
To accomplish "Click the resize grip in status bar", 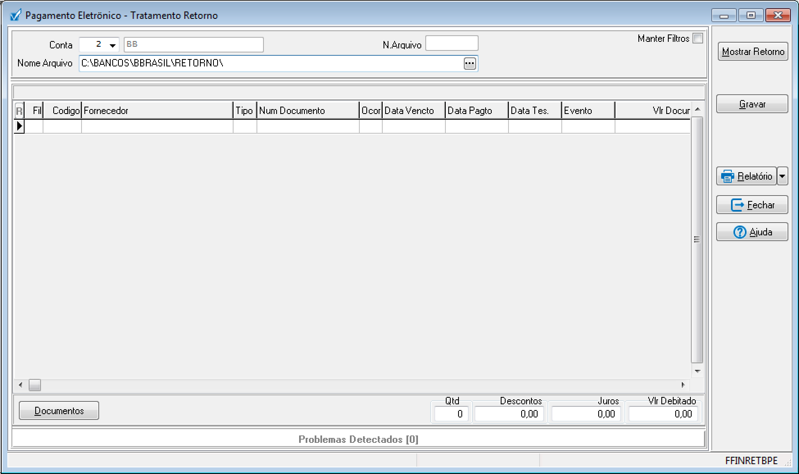I will (788, 463).
